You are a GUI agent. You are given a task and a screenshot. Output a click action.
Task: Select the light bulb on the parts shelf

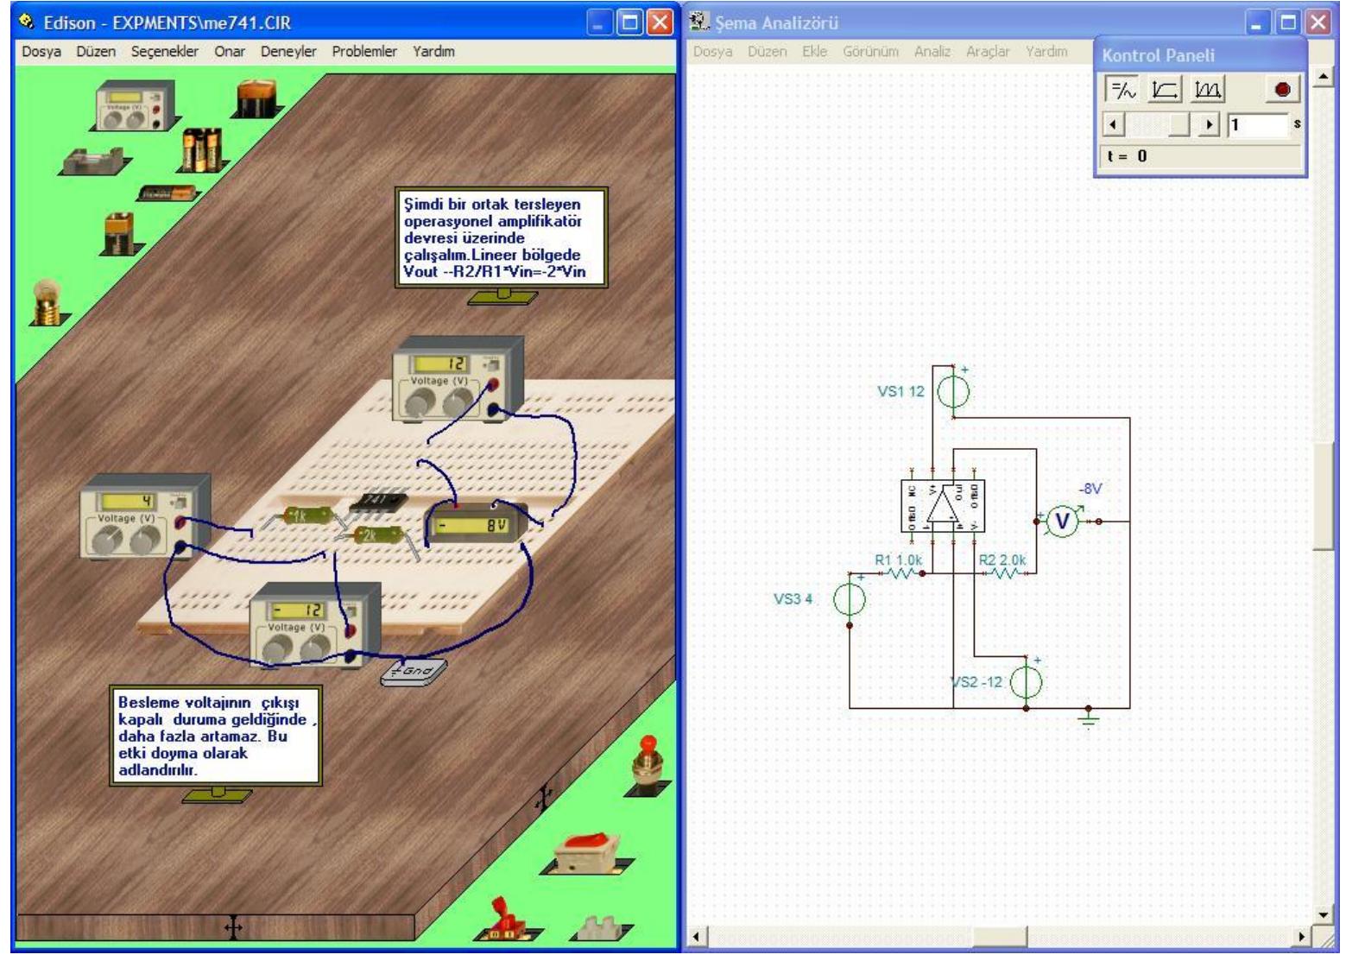click(x=47, y=303)
